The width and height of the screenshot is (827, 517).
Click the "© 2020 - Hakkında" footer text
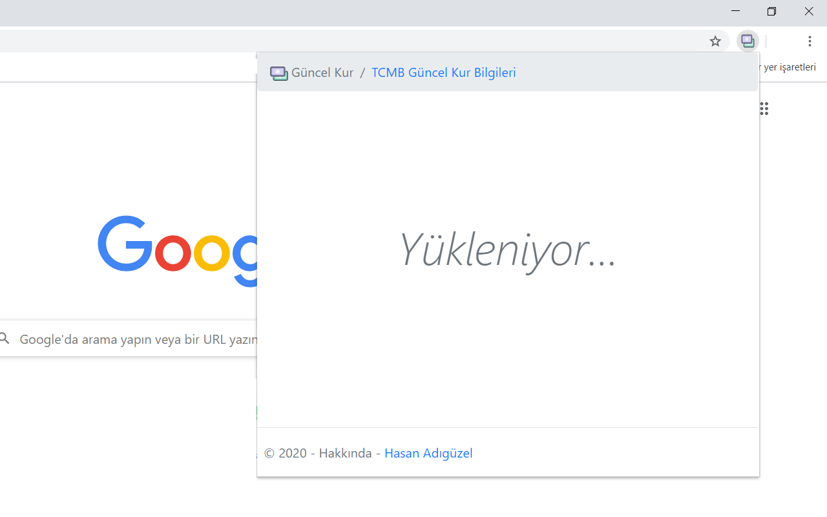[x=318, y=453]
